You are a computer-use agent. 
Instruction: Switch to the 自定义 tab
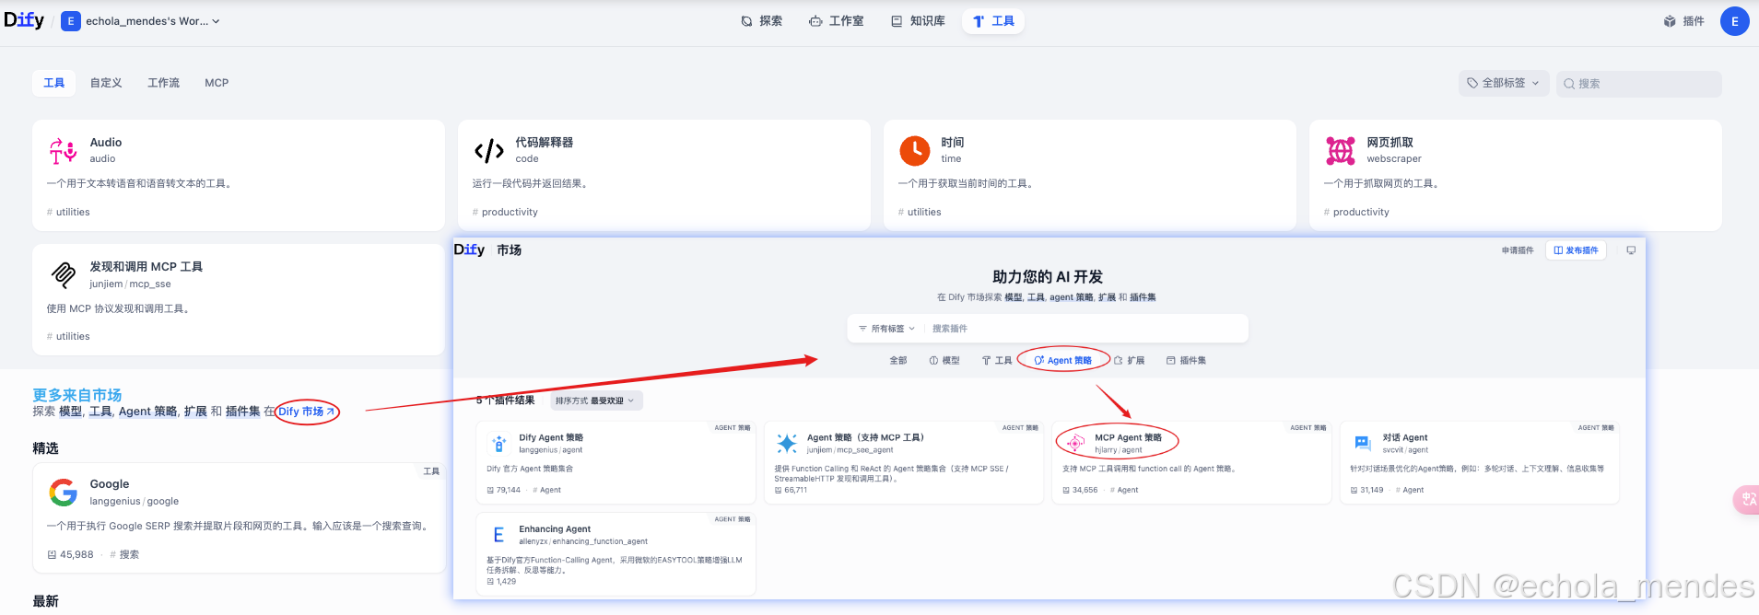coord(106,83)
